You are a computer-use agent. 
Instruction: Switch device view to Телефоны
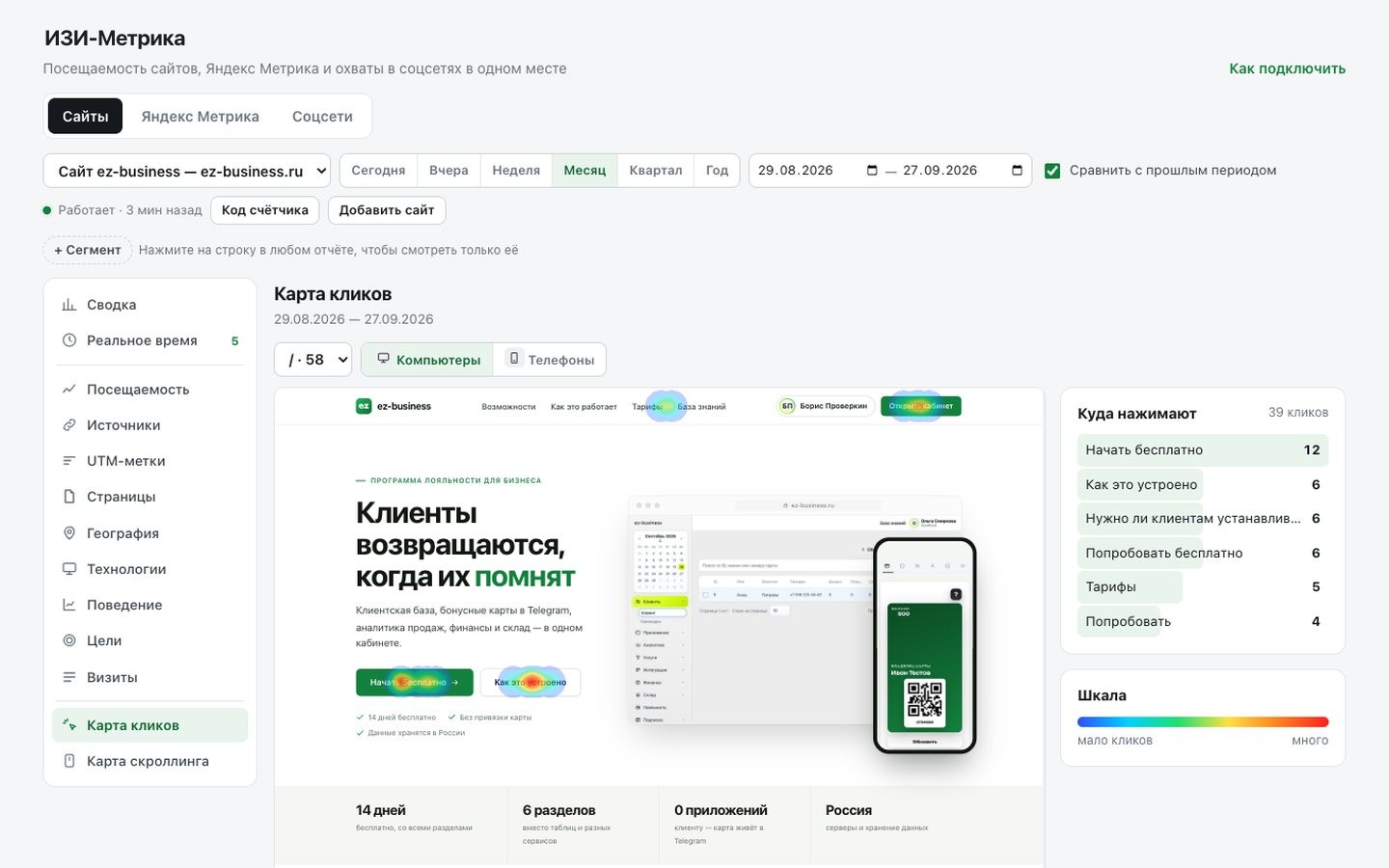click(550, 360)
